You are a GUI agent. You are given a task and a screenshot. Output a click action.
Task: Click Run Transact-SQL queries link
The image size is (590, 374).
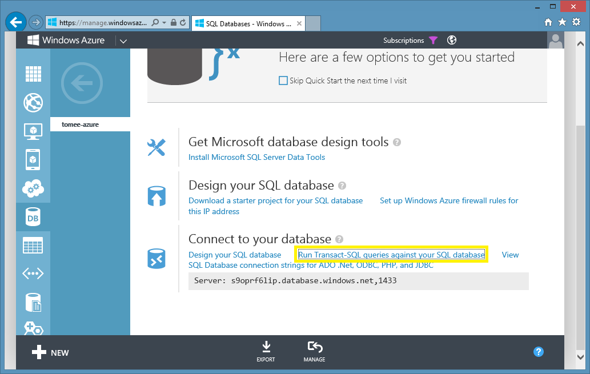coord(391,255)
